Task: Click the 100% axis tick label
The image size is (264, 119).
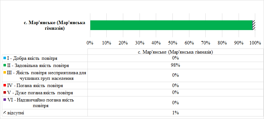Action: point(255,43)
